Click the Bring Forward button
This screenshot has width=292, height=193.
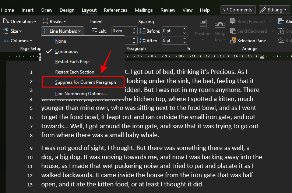248,22
